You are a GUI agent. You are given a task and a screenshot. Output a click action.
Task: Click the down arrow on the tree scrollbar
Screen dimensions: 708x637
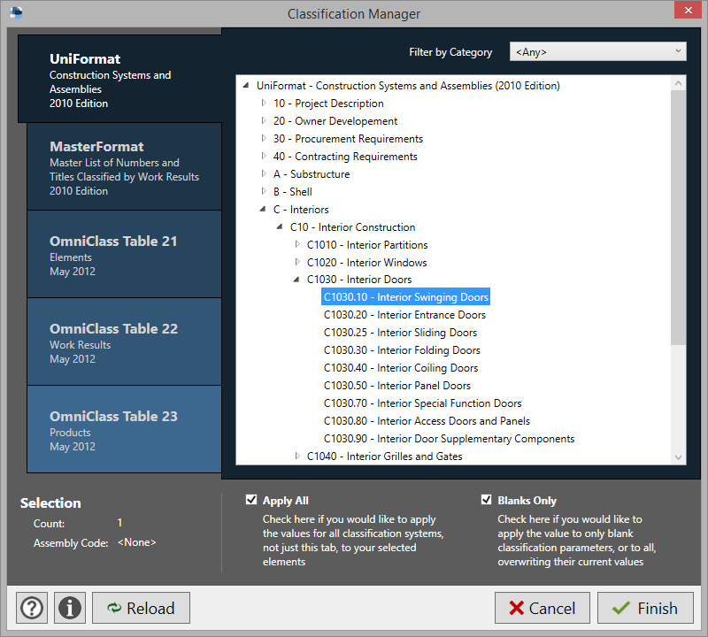(x=679, y=457)
